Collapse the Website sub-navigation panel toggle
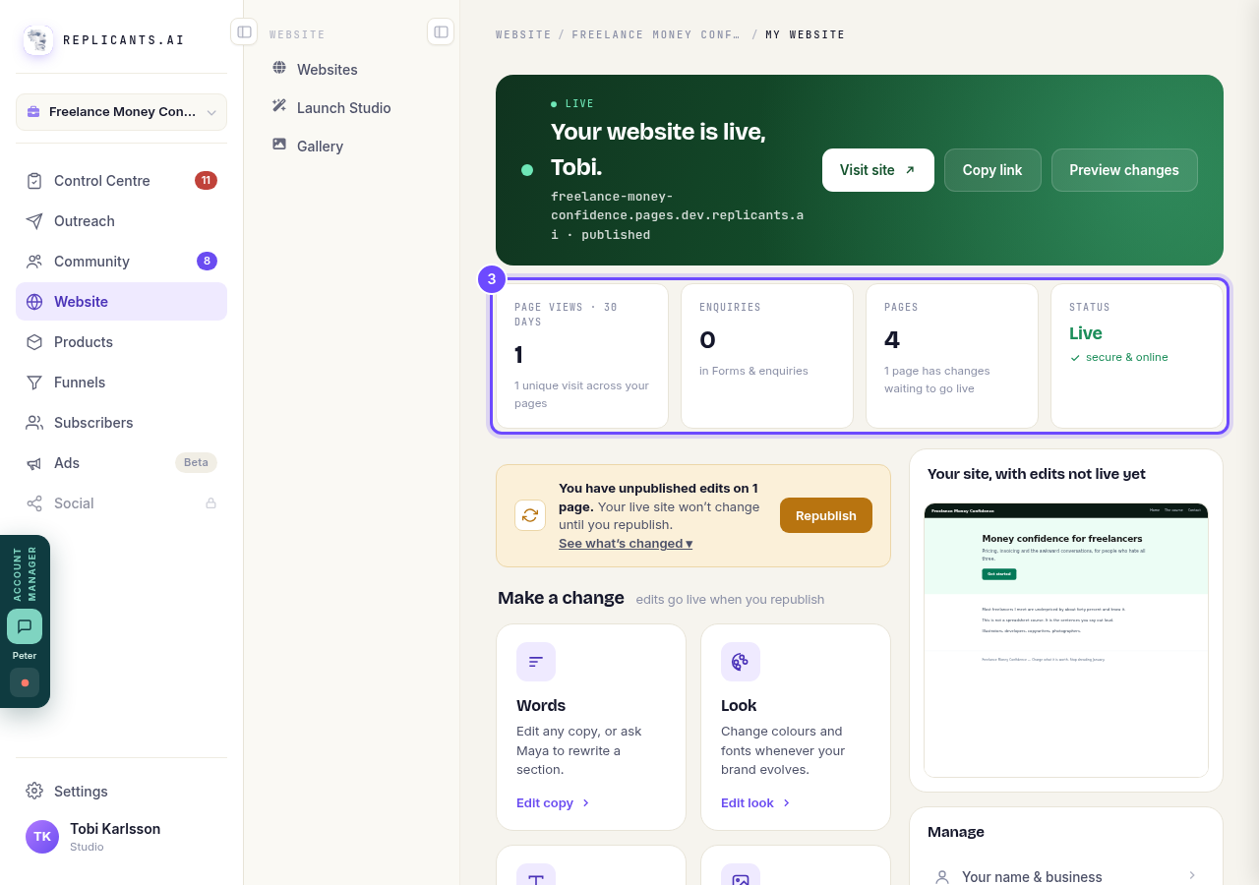 point(441,31)
